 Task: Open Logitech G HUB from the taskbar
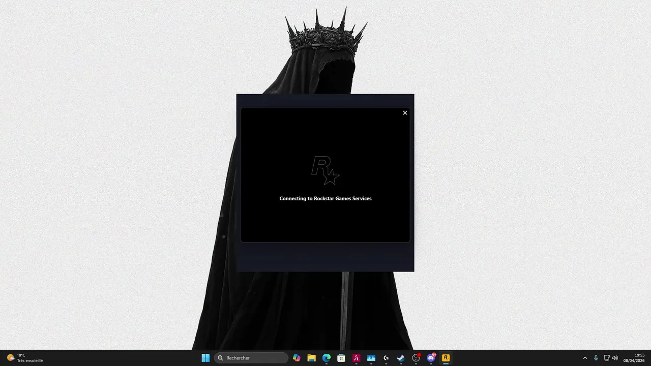pos(386,358)
